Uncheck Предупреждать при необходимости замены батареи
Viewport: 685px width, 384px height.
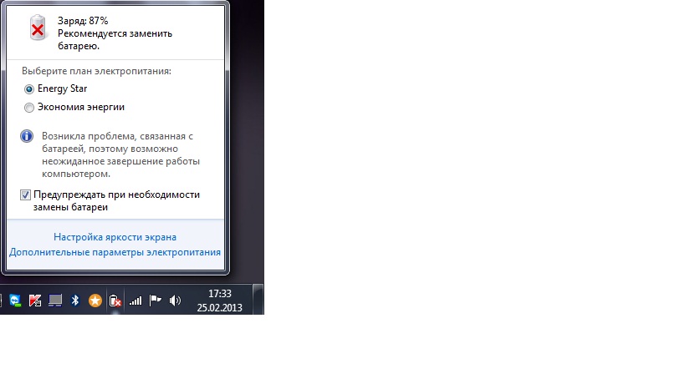point(27,195)
